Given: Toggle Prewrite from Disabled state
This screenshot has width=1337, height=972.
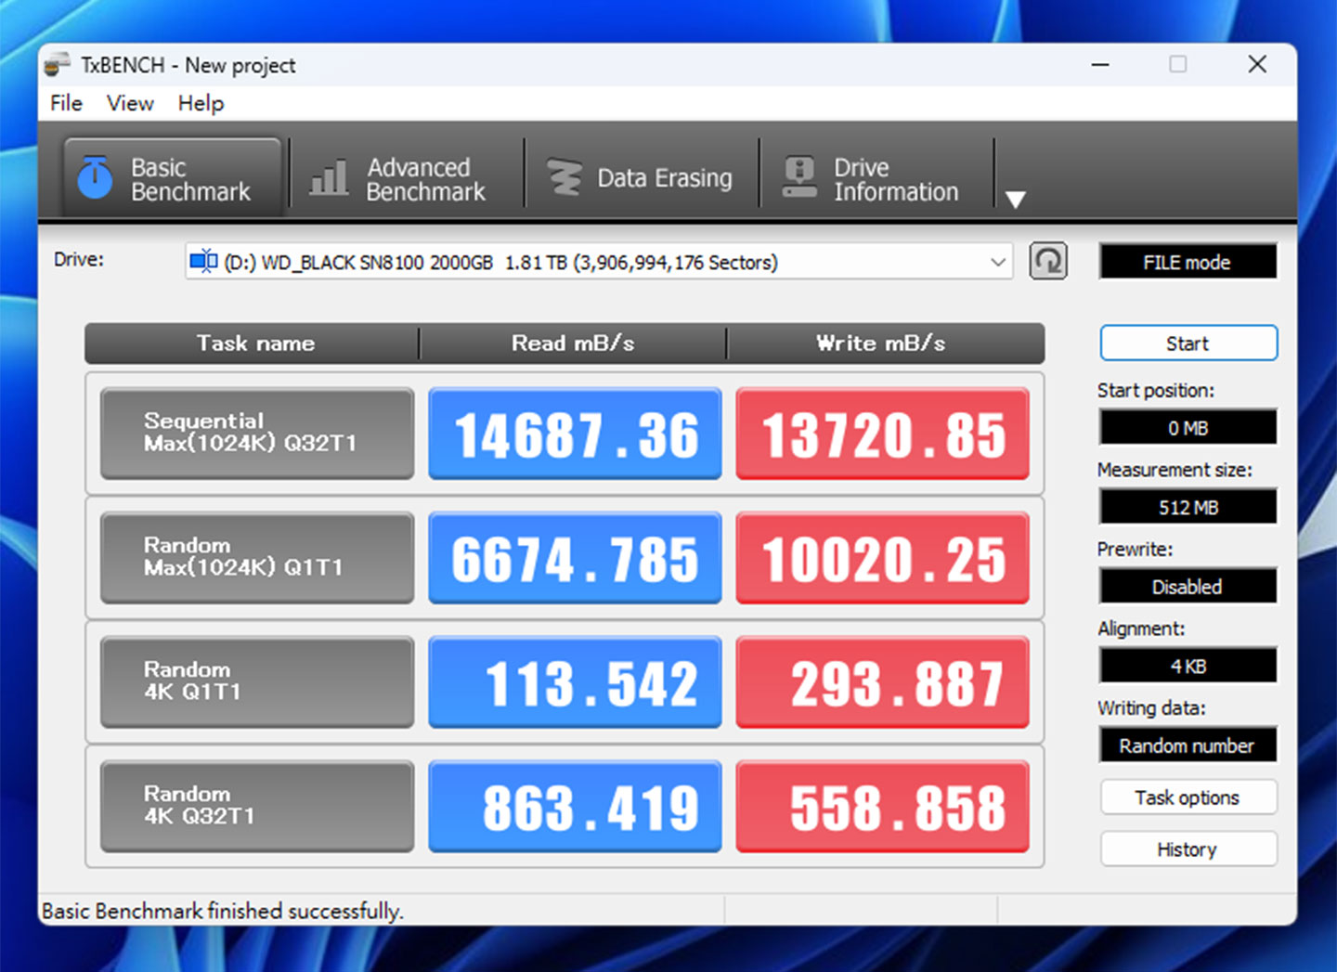Looking at the screenshot, I should [x=1188, y=586].
